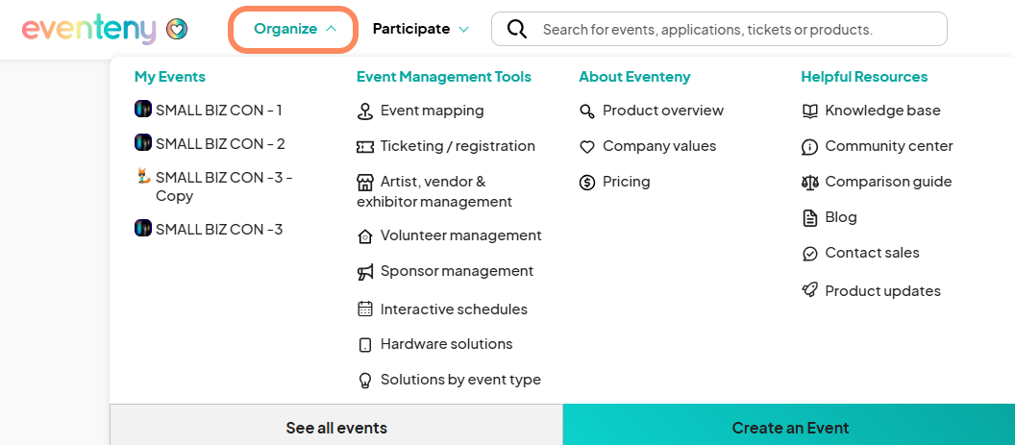
Task: Click the Community center chat icon
Action: tap(810, 148)
